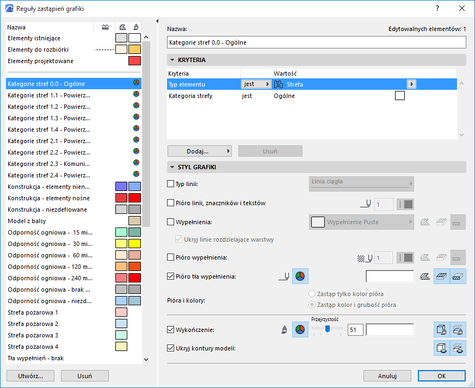Select Zastąp tylko kolor pióra radio button

312,294
